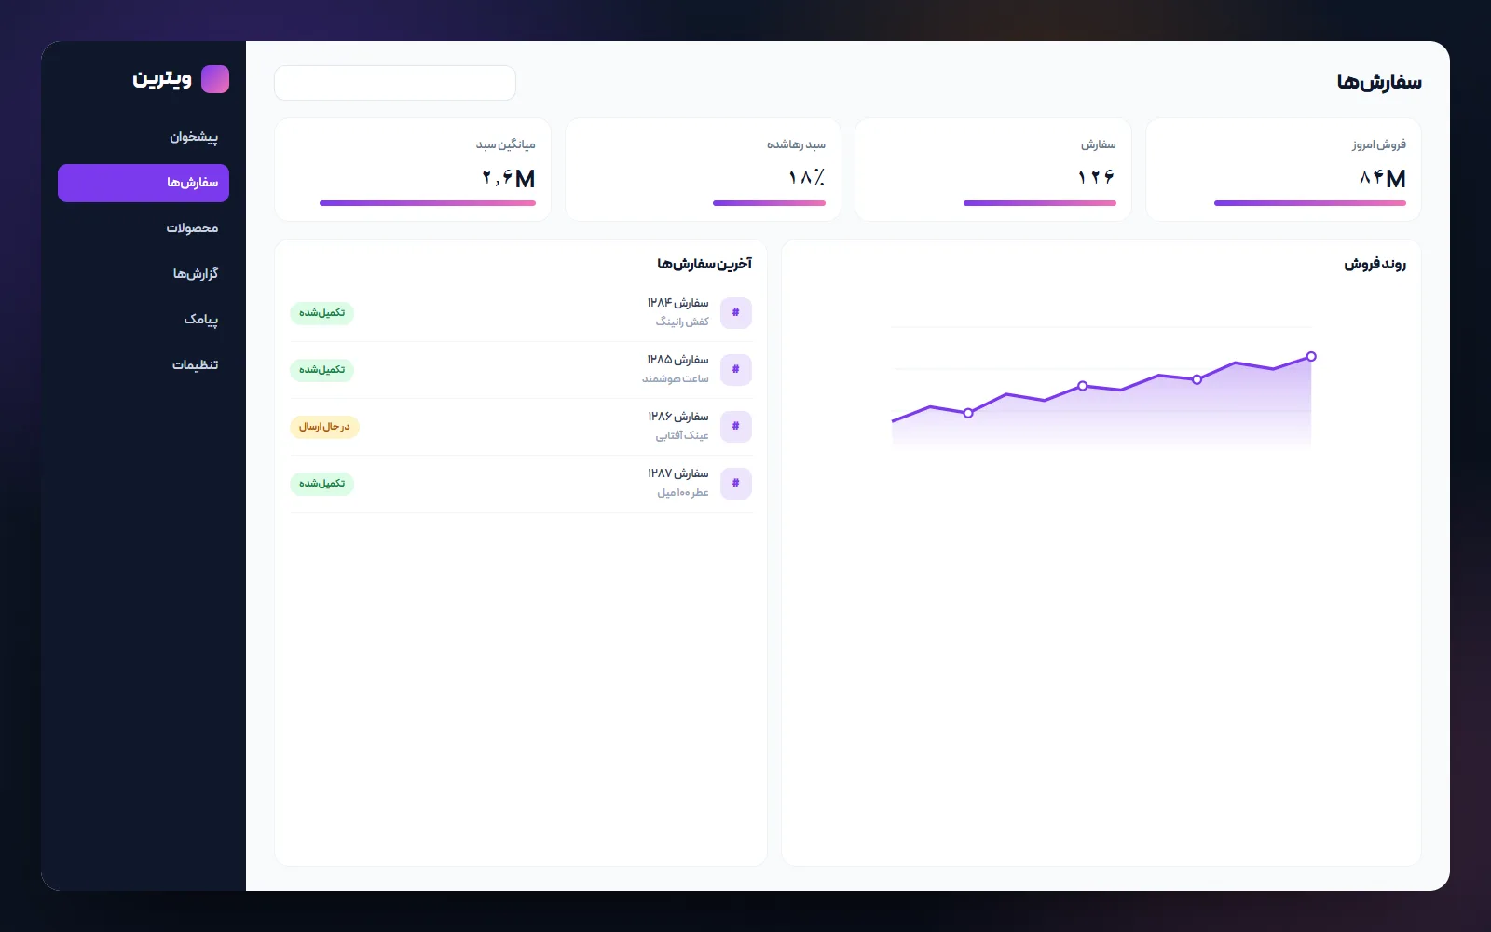Click the تکمیل شده badge of order ۱۲۸۵

(x=322, y=370)
